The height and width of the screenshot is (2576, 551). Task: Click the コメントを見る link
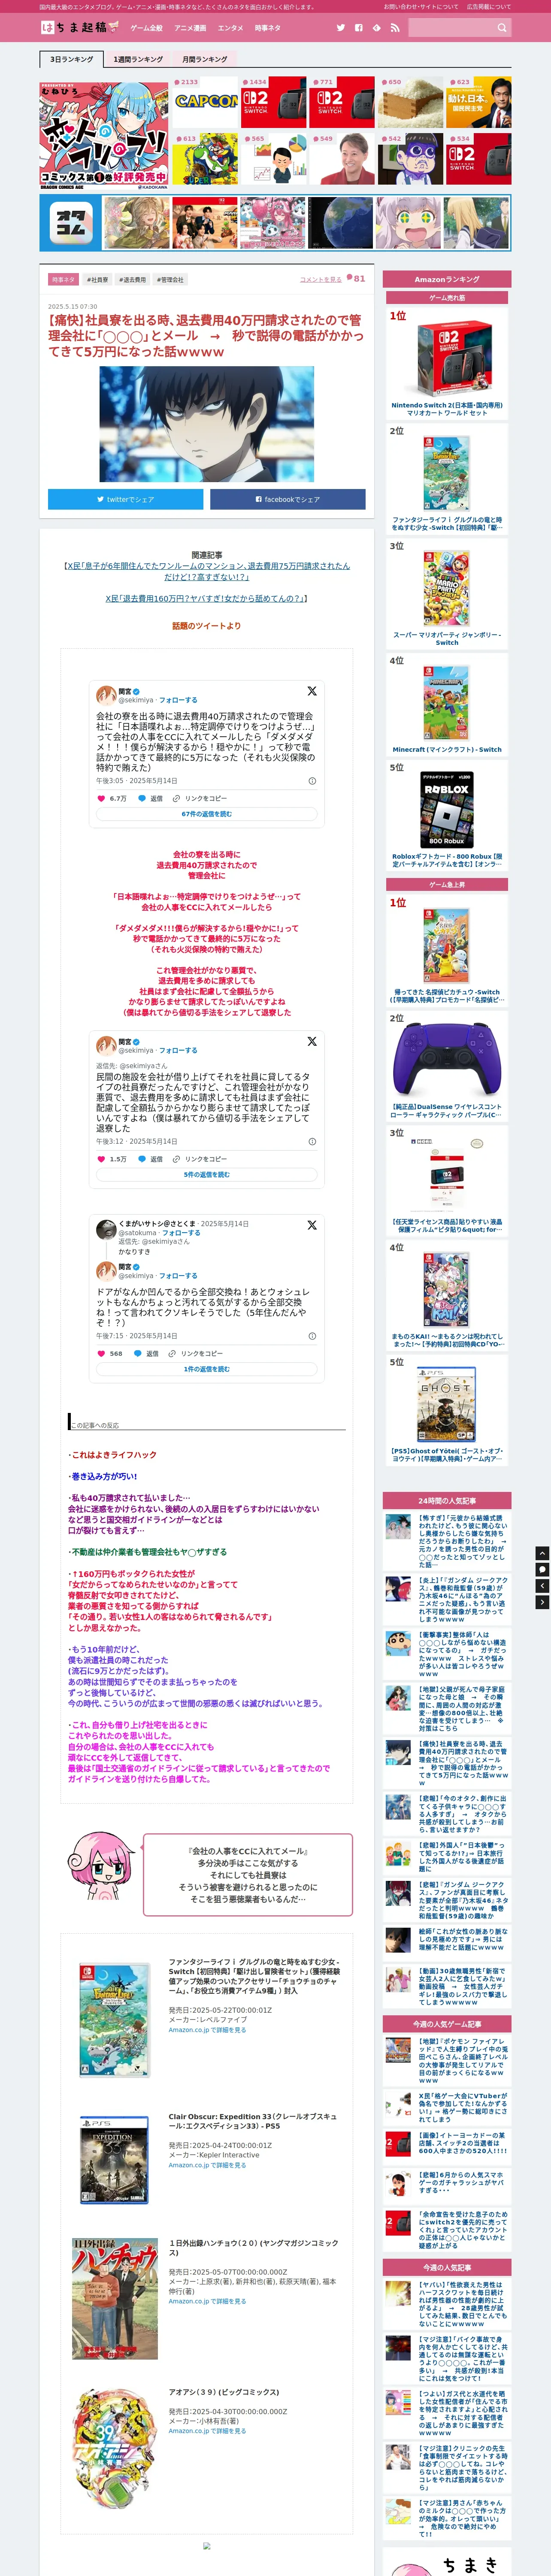tap(321, 280)
